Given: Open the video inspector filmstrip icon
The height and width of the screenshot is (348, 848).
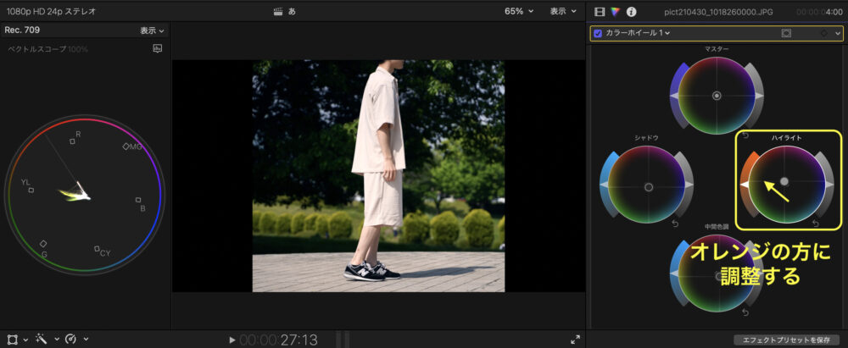Looking at the screenshot, I should (600, 12).
